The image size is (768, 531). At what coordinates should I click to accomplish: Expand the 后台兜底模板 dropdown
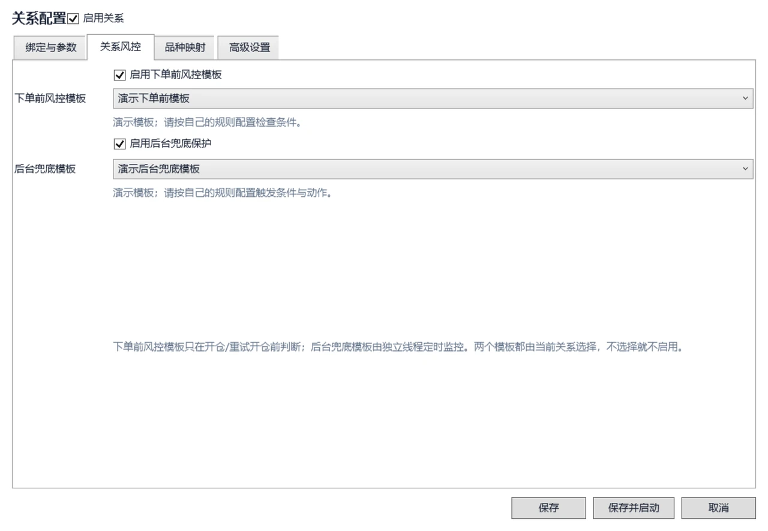[x=433, y=169]
